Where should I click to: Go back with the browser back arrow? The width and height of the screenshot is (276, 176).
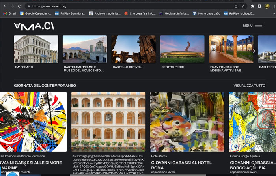coord(5,6)
